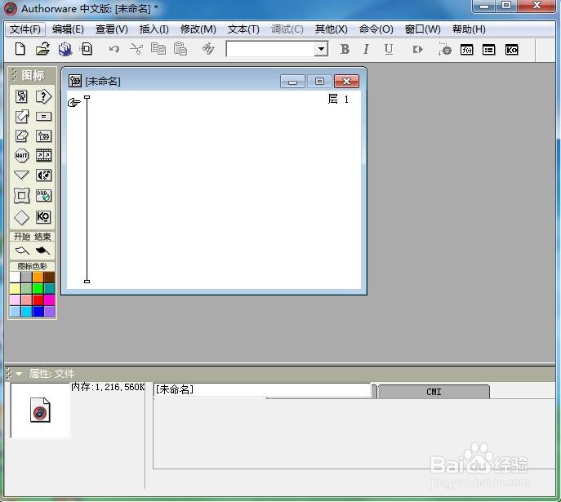Choose the DVD icon in the palette
Image resolution: width=561 pixels, height=502 pixels.
point(43,195)
